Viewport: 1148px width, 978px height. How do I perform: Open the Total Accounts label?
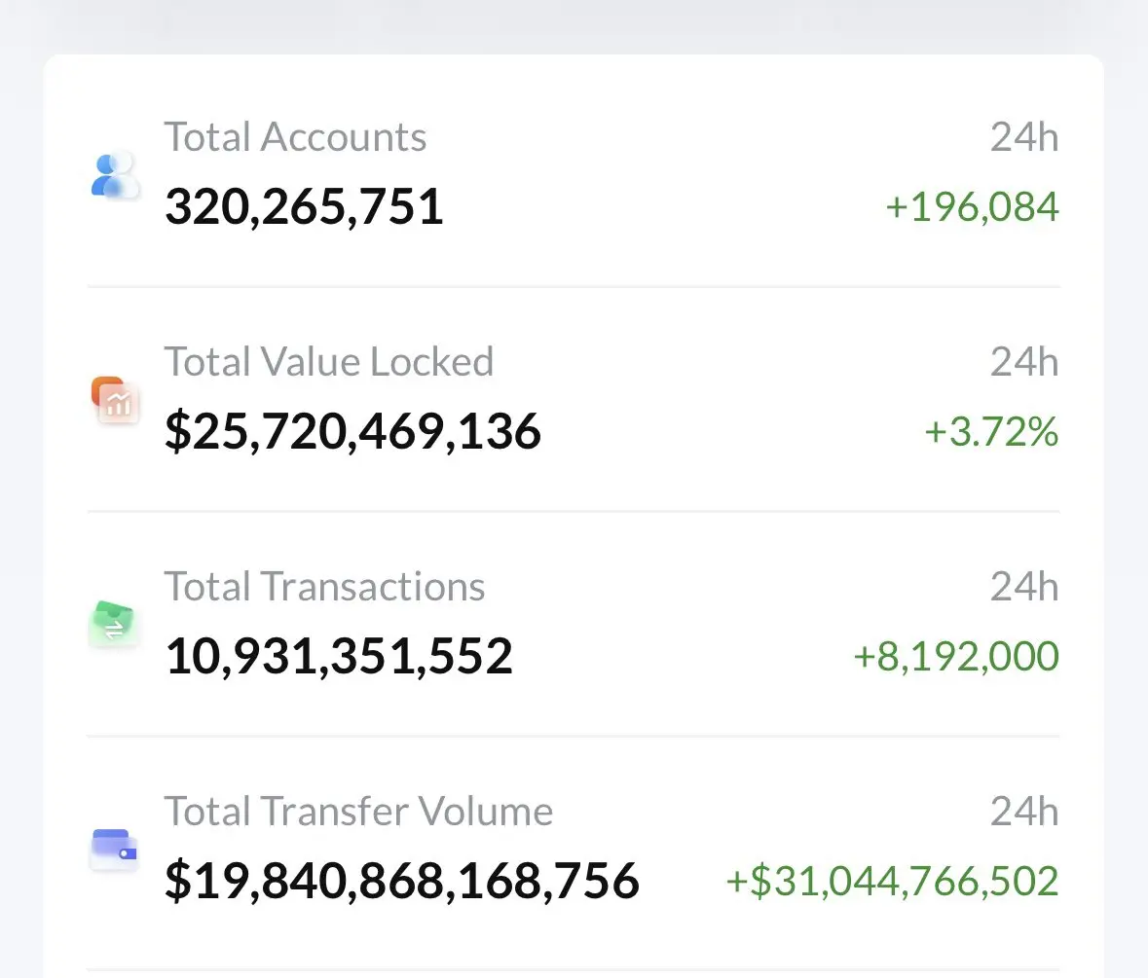pos(295,137)
